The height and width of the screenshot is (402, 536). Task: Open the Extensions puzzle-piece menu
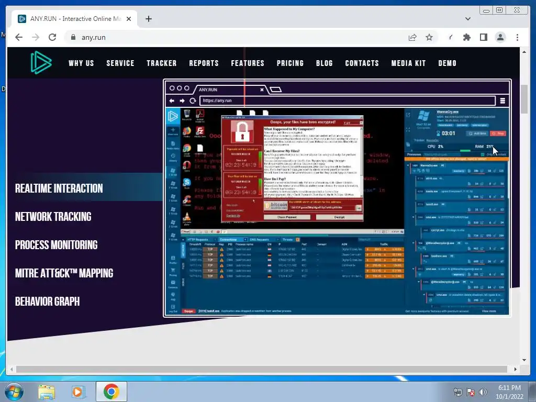pyautogui.click(x=466, y=37)
